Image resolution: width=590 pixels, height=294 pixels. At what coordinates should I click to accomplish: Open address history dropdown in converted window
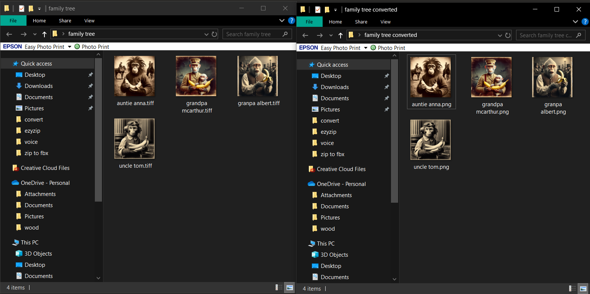coord(500,35)
